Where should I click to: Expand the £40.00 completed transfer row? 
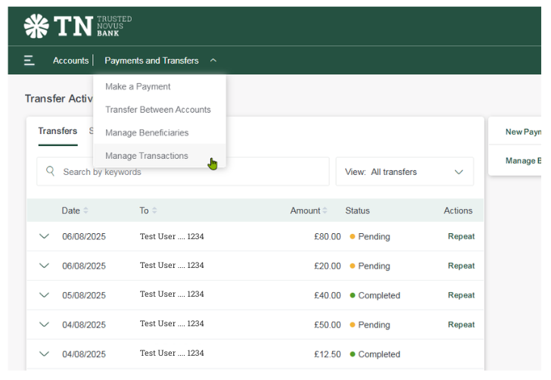(x=44, y=295)
